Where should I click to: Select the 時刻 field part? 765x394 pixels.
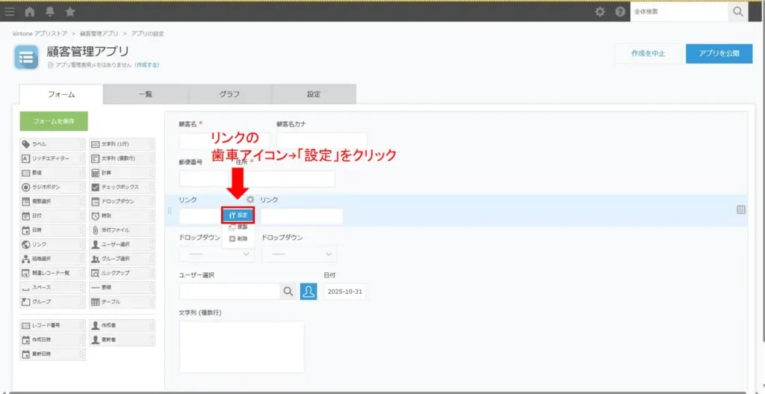pyautogui.click(x=123, y=215)
